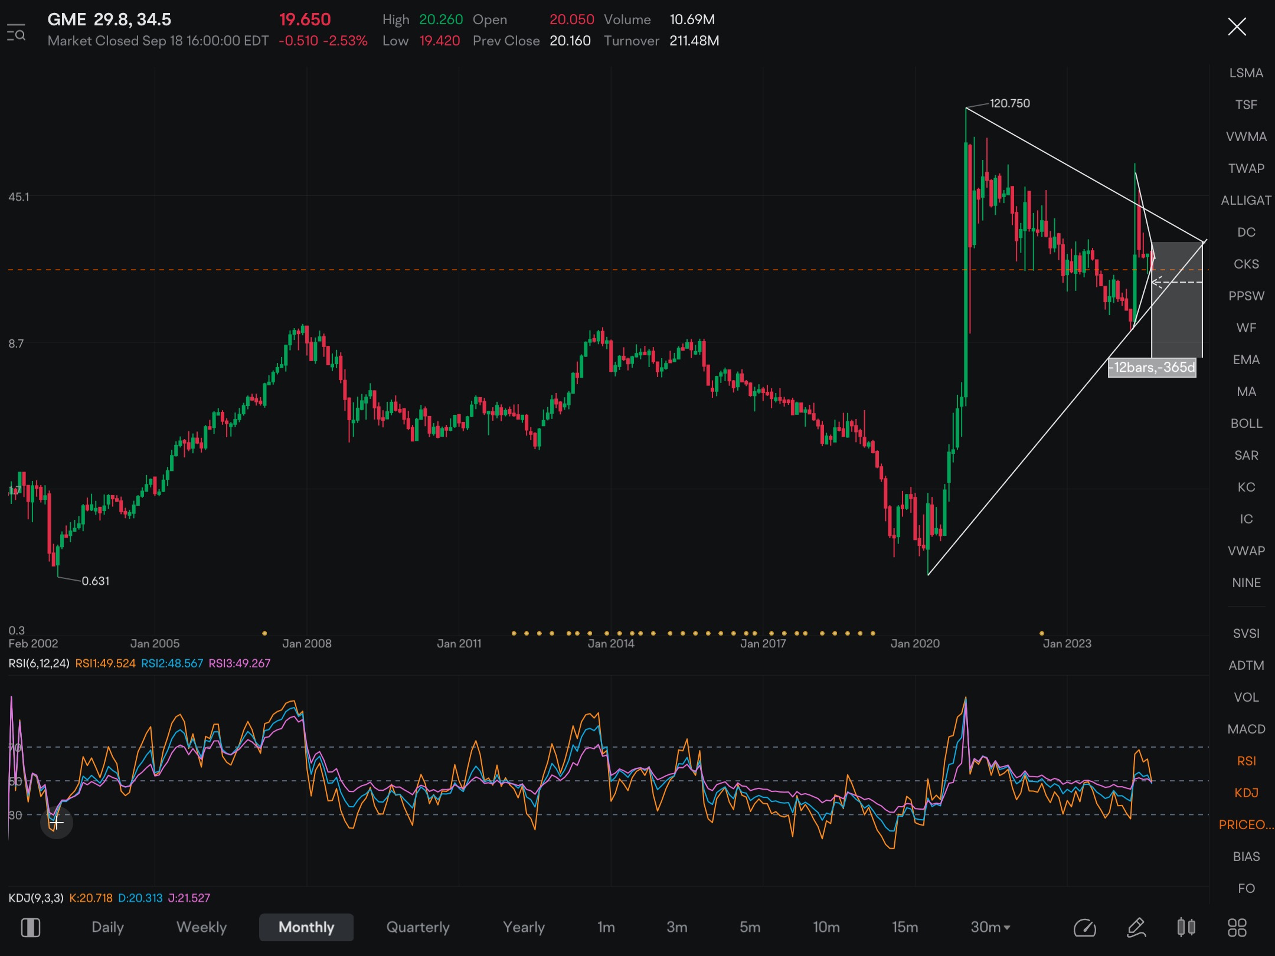The height and width of the screenshot is (956, 1275).
Task: Open the stock search list icon
Action: 17,32
